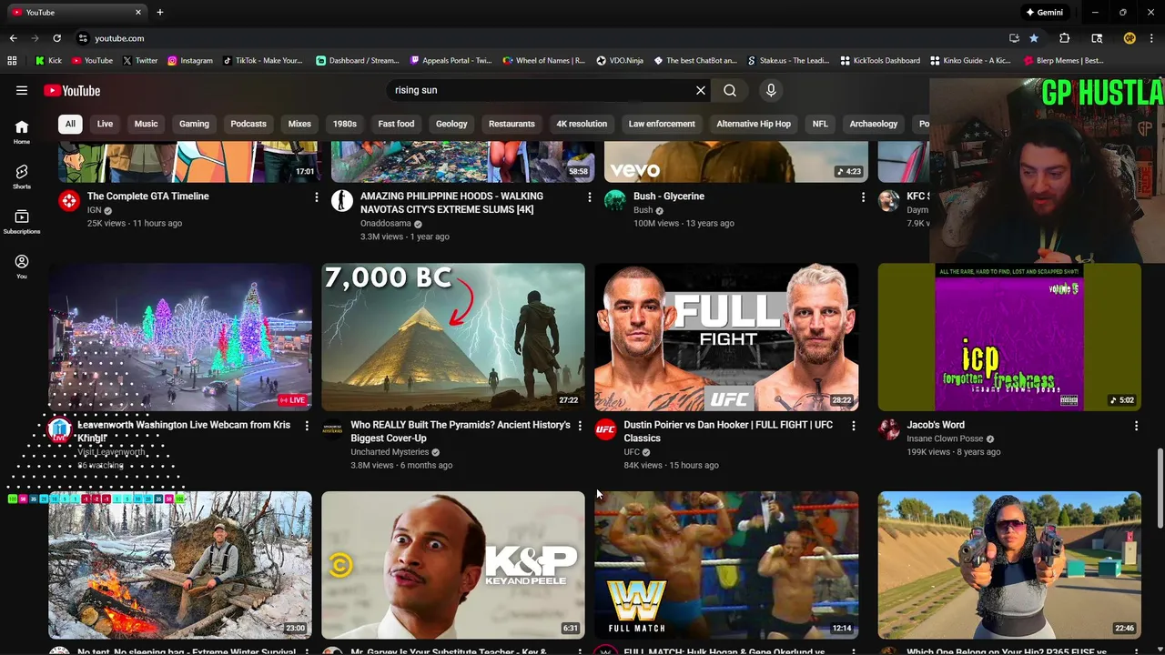The image size is (1165, 655).
Task: Open the UFC channel avatar
Action: tap(605, 429)
